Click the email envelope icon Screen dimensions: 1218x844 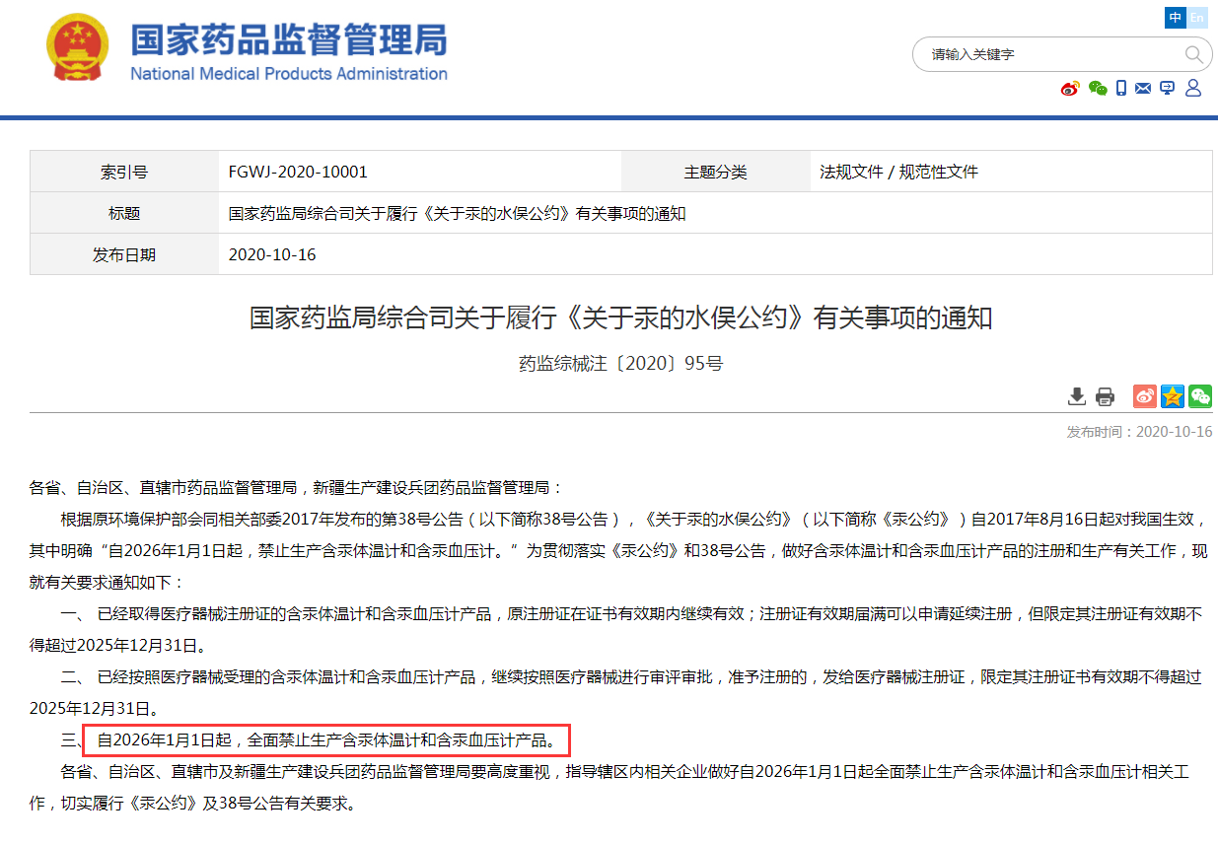1143,89
